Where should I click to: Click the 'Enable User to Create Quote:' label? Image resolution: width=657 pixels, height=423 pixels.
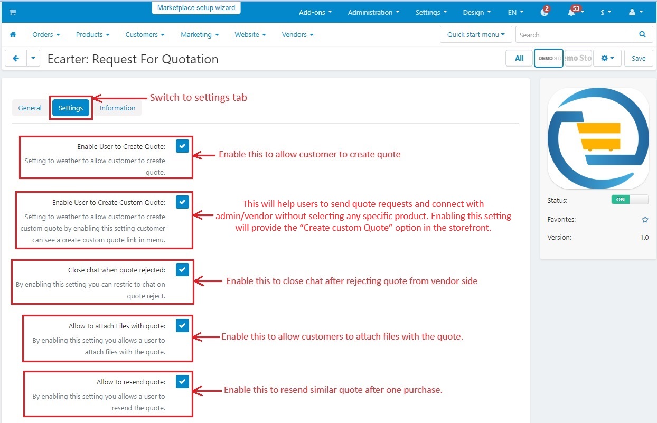click(121, 146)
